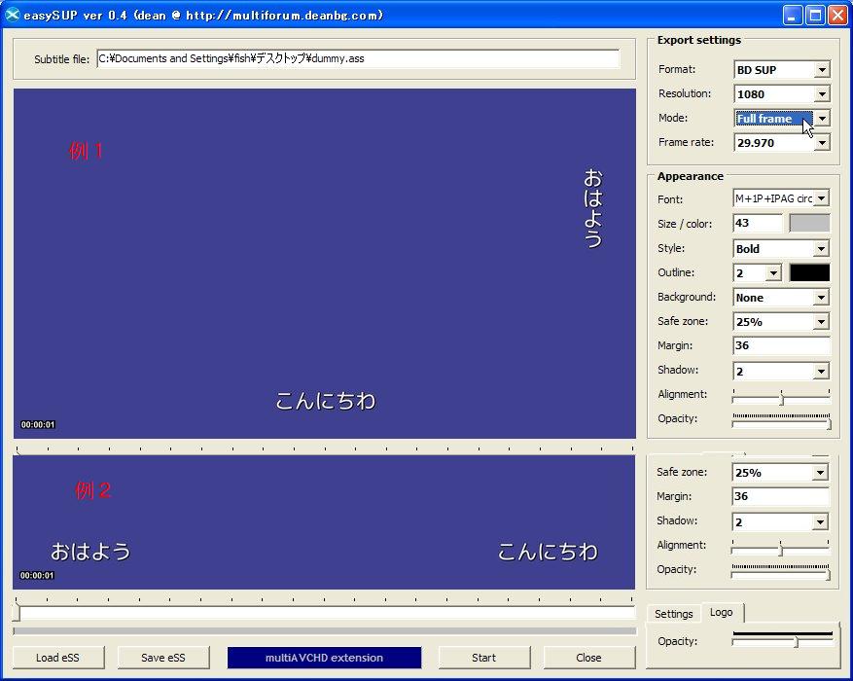The width and height of the screenshot is (853, 681).
Task: Click the black outline color swatch
Action: tap(809, 272)
